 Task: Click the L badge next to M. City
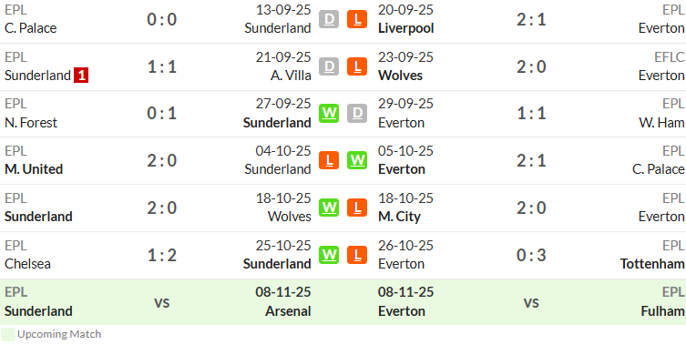[357, 208]
